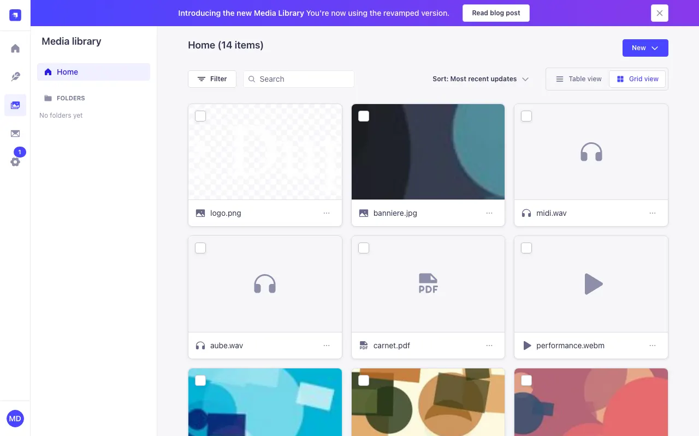Viewport: 699px width, 436px height.
Task: Open more actions for banniere.jpg
Action: (x=489, y=213)
